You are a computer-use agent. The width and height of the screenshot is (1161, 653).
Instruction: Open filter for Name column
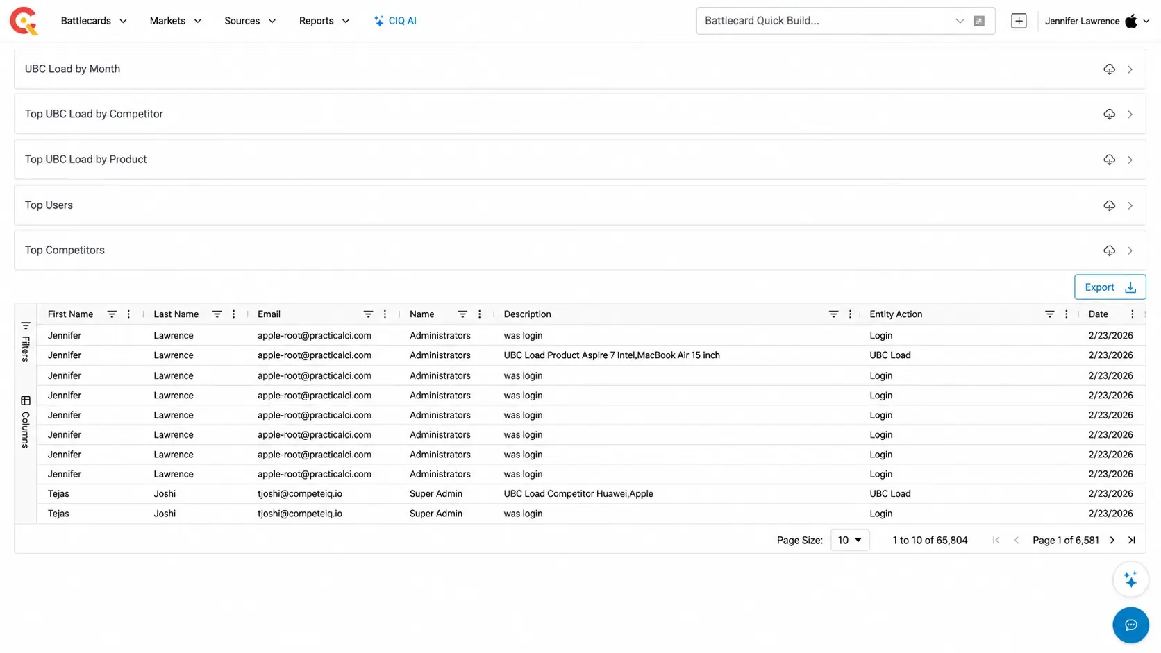coord(462,314)
